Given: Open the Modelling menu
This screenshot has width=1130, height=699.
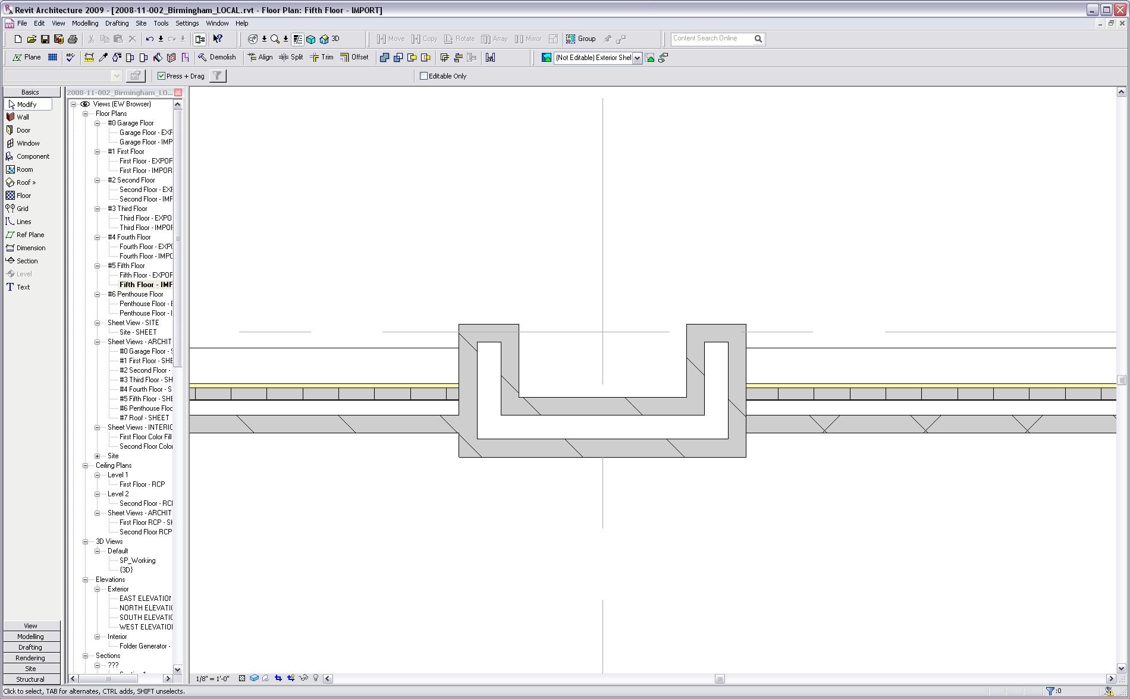Looking at the screenshot, I should pyautogui.click(x=85, y=23).
